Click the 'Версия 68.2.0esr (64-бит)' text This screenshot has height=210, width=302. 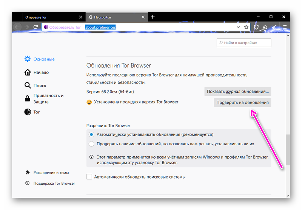(x=110, y=92)
